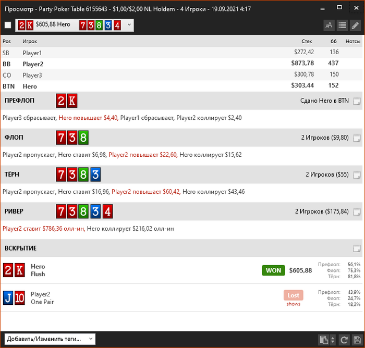Click the copy hand history icon
This screenshot has width=365, height=348.
pos(324,340)
